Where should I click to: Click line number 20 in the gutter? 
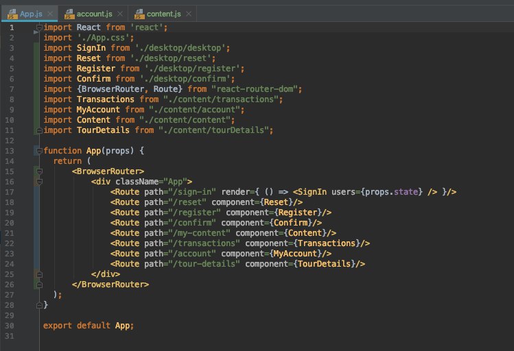click(9, 222)
